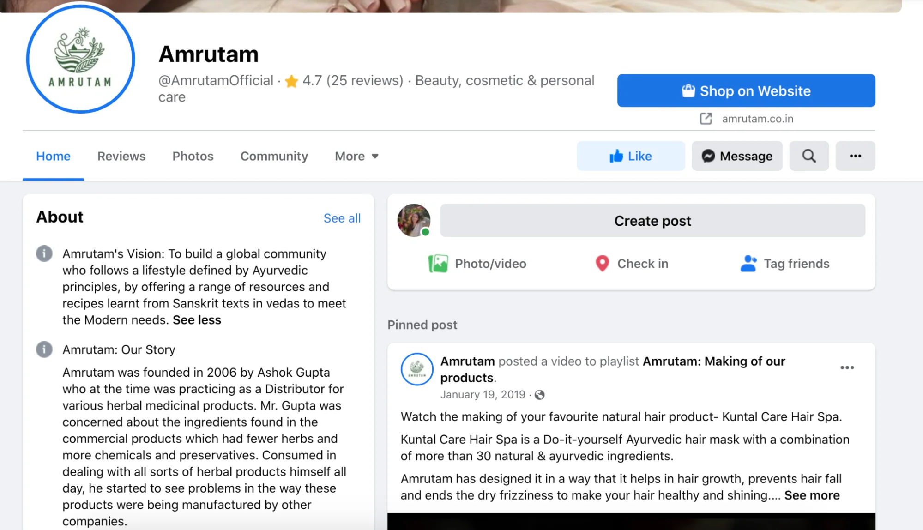The width and height of the screenshot is (923, 530).
Task: Click the Shop on Website button
Action: 746,90
